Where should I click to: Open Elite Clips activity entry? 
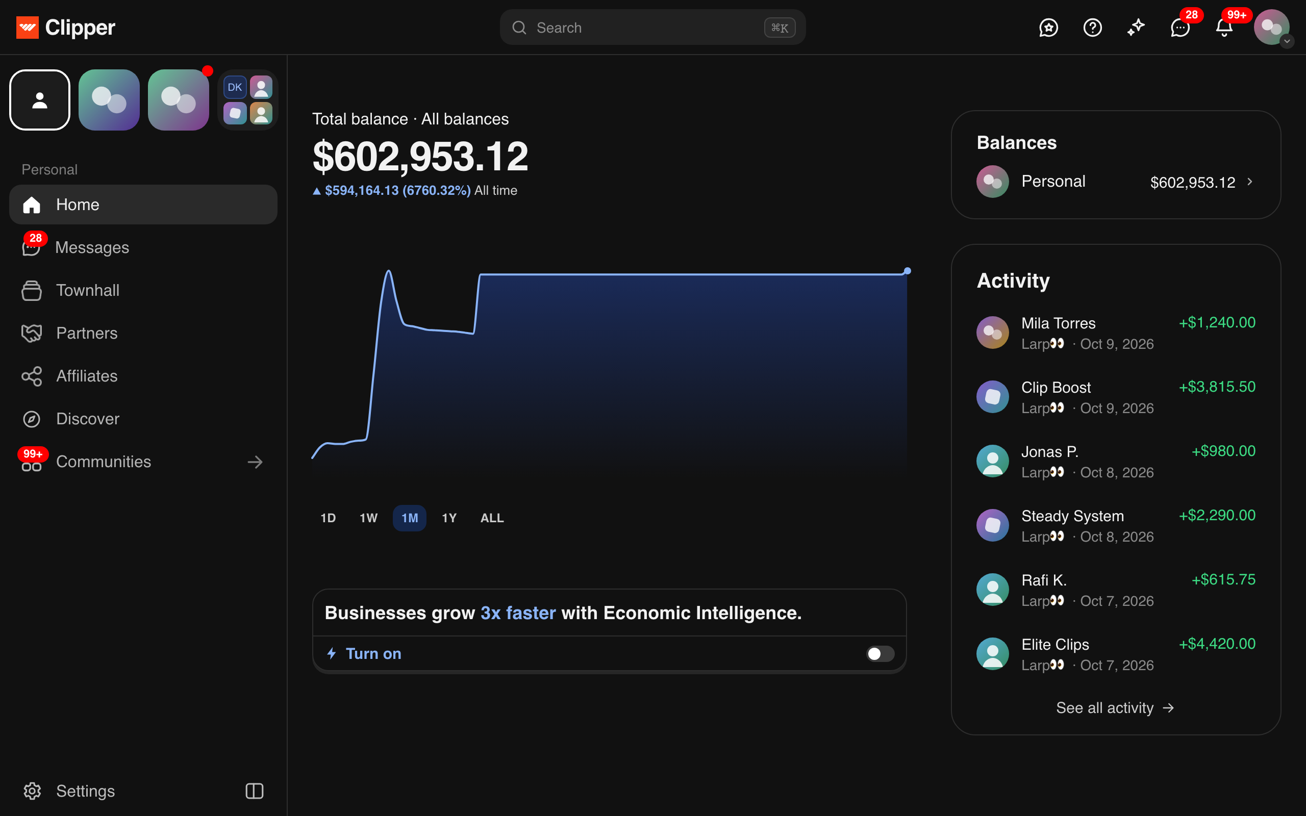click(x=1116, y=653)
